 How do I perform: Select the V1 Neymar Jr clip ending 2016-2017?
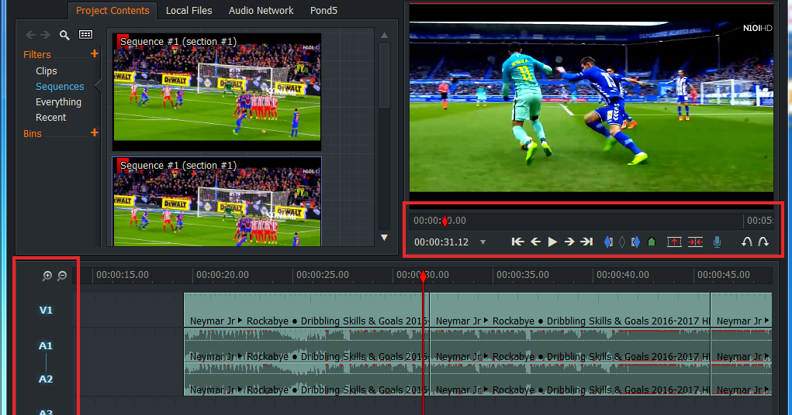tap(569, 310)
